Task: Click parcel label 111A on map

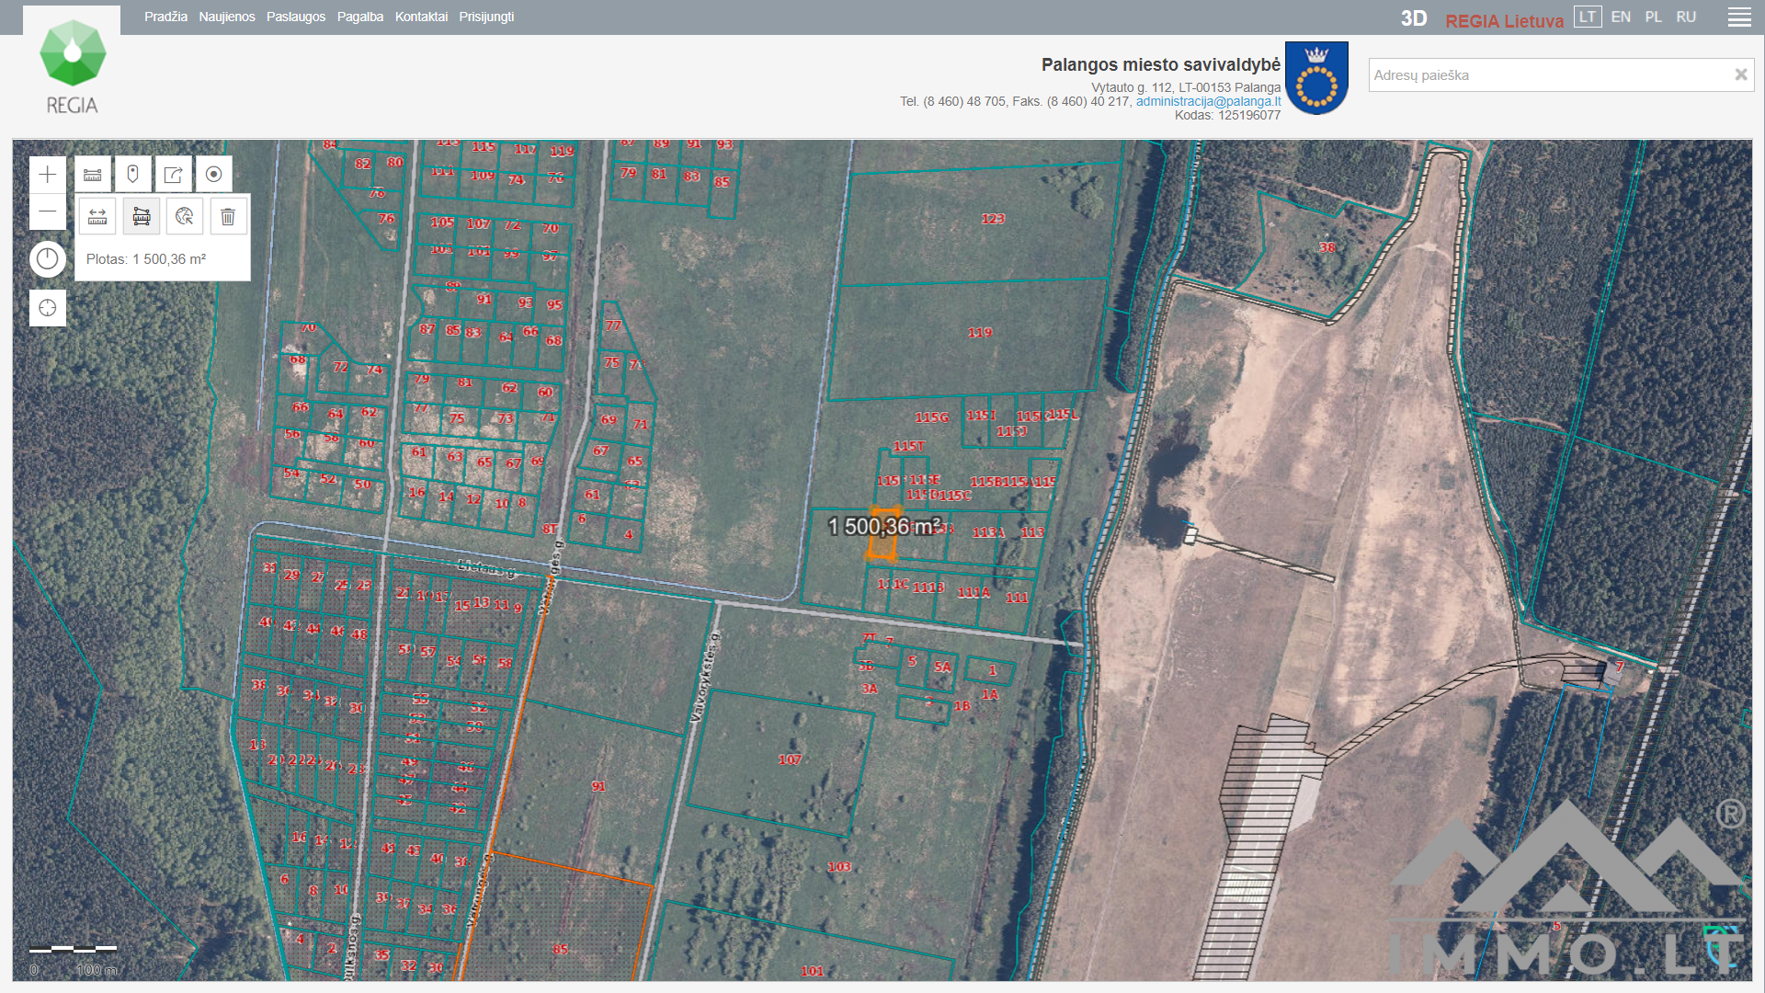Action: pyautogui.click(x=974, y=593)
